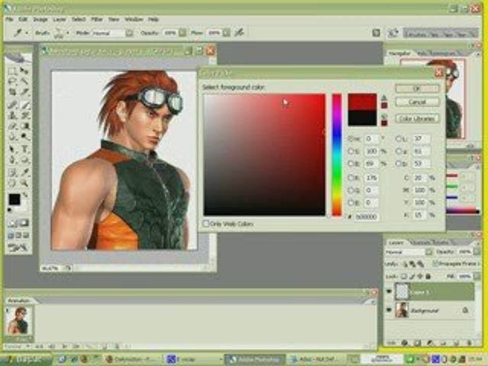Open the File menu
The image size is (488, 366).
(9, 19)
